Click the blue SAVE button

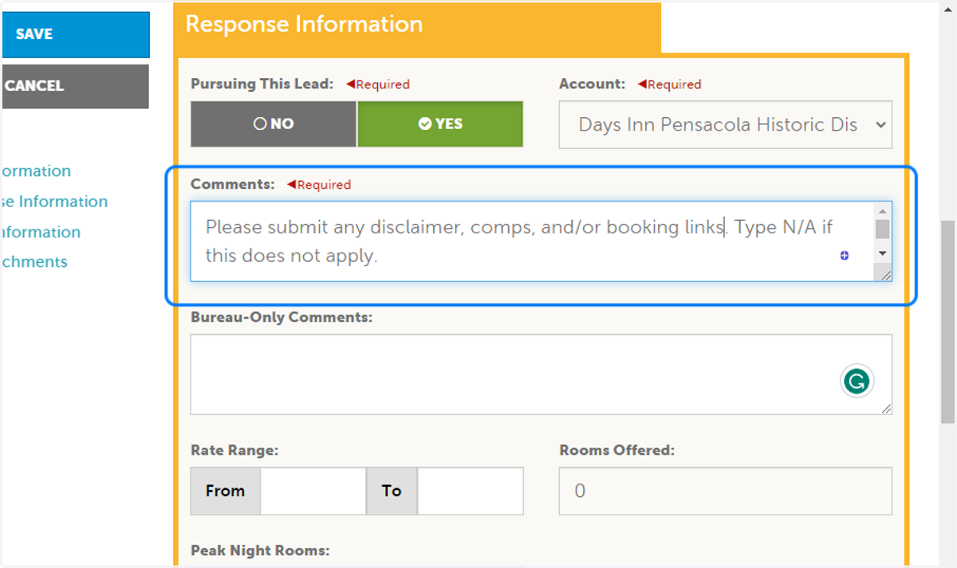(x=76, y=34)
